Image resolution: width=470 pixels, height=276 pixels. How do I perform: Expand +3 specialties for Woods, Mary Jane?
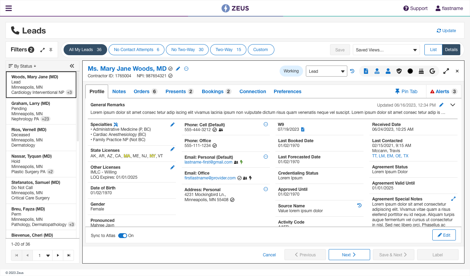coord(69,92)
